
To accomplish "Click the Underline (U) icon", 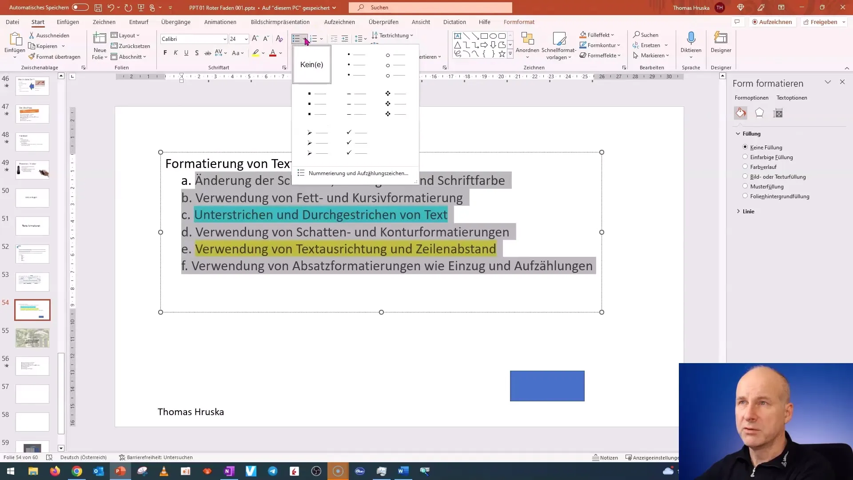I will pyautogui.click(x=186, y=53).
